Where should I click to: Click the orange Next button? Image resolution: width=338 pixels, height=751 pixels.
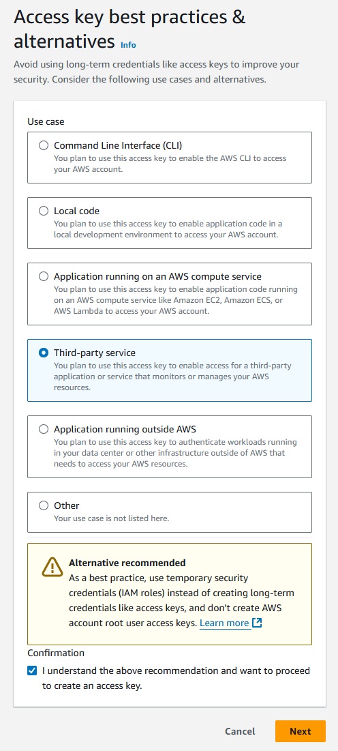(x=300, y=731)
